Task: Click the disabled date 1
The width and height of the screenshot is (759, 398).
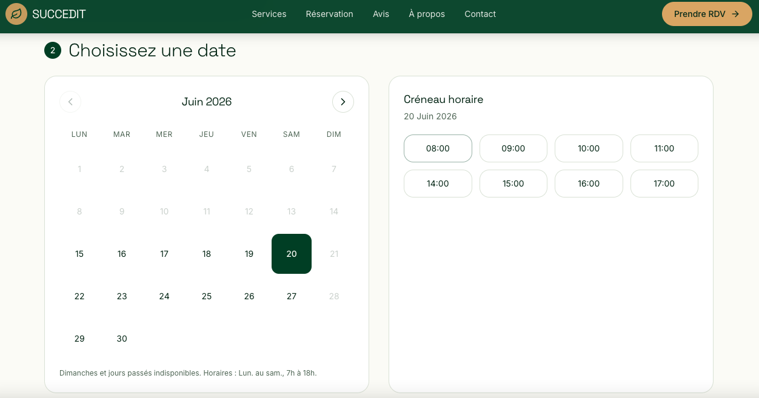Action: click(79, 169)
